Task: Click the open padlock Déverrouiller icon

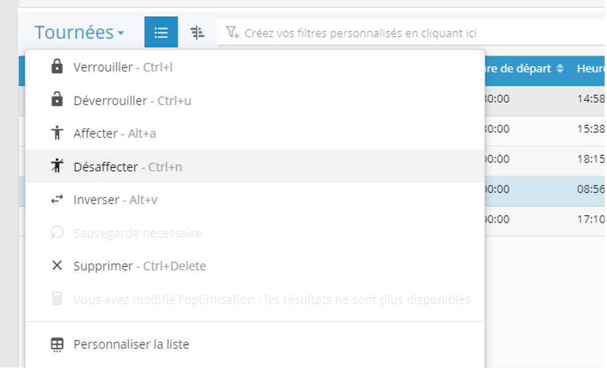Action: point(57,100)
